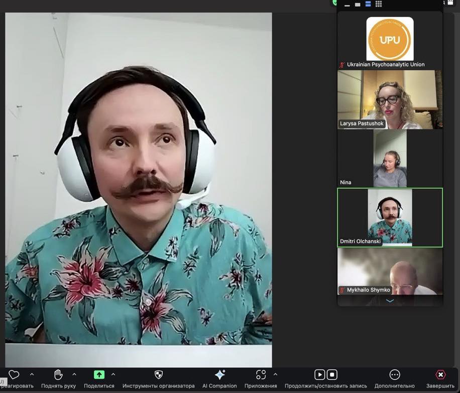
Task: Open the Apps icon in toolbar
Action: click(261, 374)
